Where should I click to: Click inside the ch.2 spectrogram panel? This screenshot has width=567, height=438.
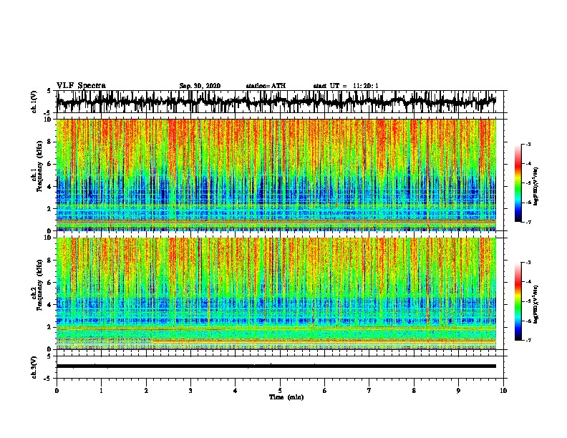pyautogui.click(x=276, y=293)
